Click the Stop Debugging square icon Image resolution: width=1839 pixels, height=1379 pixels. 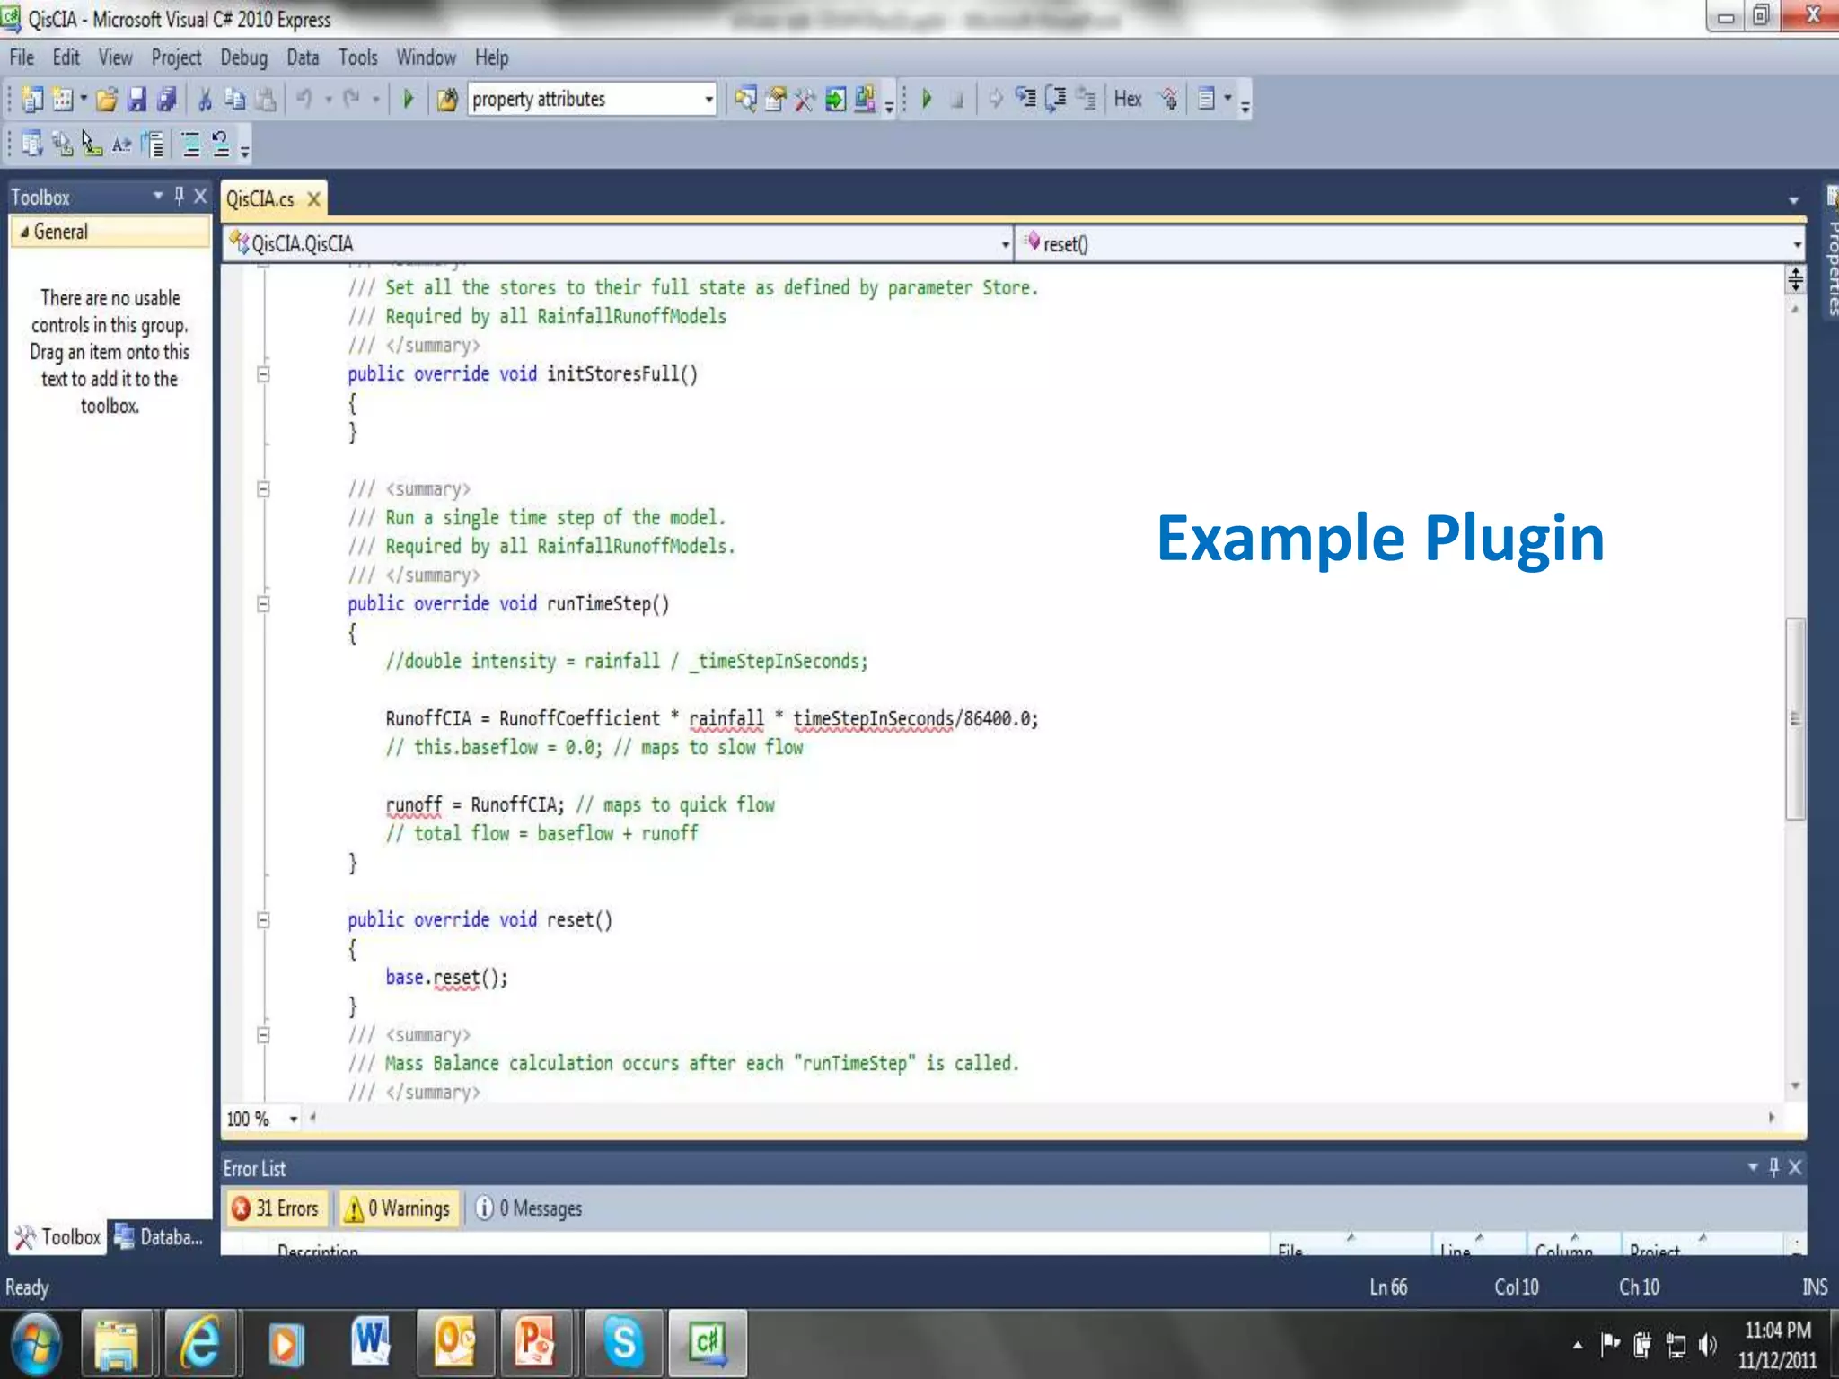(x=957, y=99)
